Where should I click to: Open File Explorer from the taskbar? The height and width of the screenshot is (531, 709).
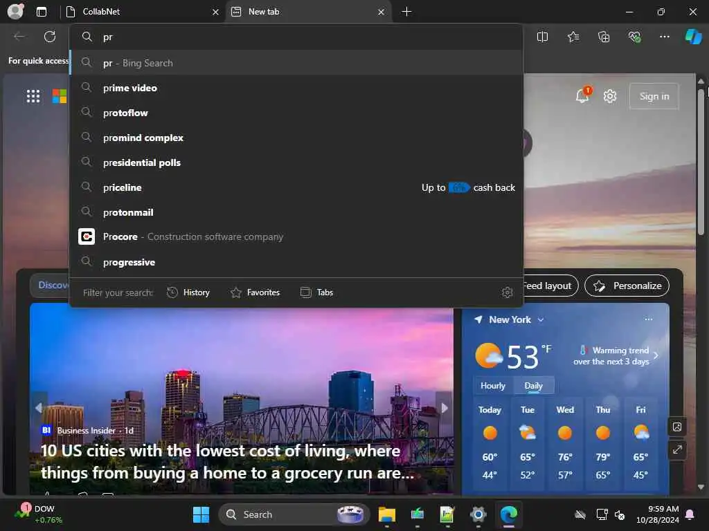point(387,514)
